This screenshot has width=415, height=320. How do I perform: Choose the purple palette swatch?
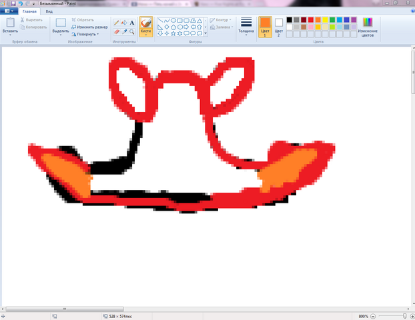pyautogui.click(x=354, y=20)
